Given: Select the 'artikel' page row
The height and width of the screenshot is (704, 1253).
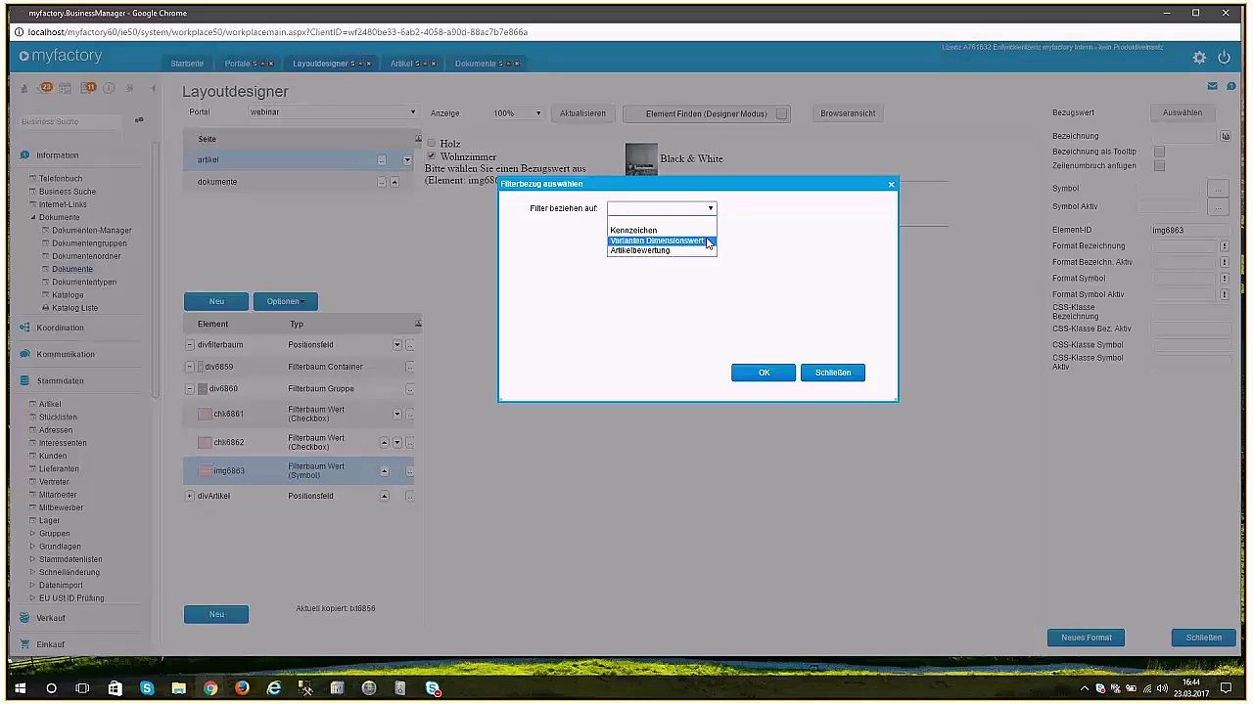Looking at the screenshot, I should pyautogui.click(x=299, y=159).
